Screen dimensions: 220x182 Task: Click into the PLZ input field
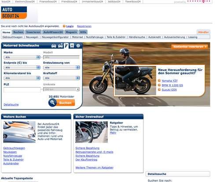coord(22,89)
